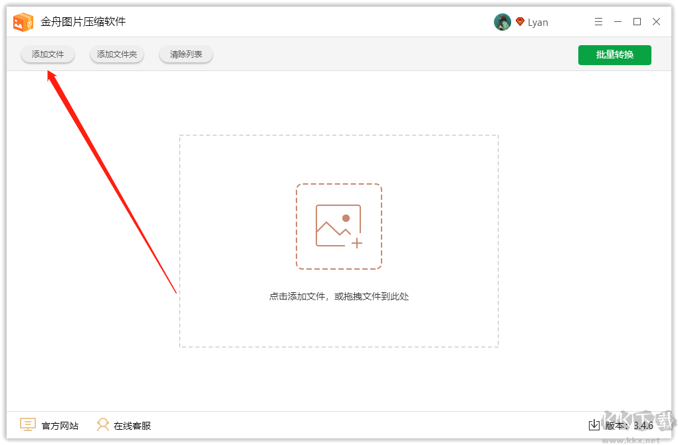Screen dimensions: 678x445
Task: Open the main hamburger menu
Action: pyautogui.click(x=598, y=21)
